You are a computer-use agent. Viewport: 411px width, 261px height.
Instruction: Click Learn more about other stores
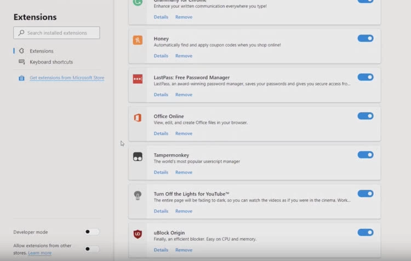click(x=39, y=253)
